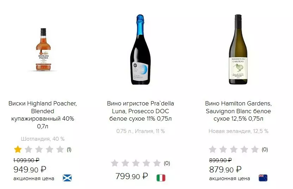Click the 799.90 ₽ Prosecco price

(131, 176)
